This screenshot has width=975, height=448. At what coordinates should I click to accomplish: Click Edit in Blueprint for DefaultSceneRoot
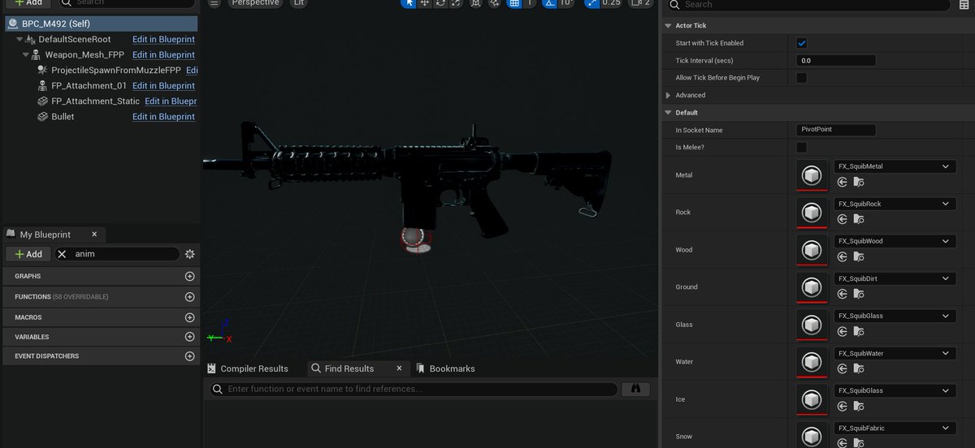pos(163,39)
